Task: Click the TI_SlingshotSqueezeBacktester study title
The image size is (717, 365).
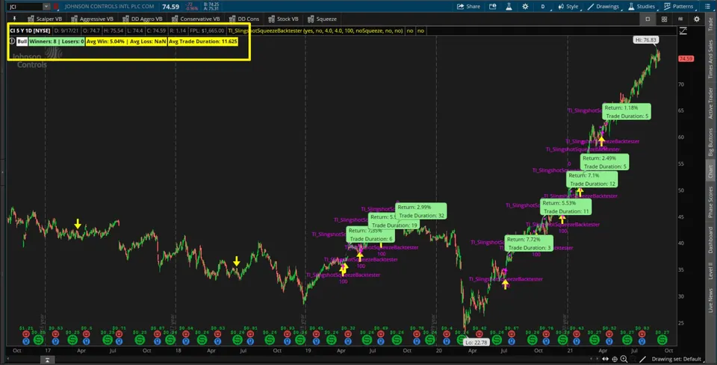Action: (x=315, y=31)
